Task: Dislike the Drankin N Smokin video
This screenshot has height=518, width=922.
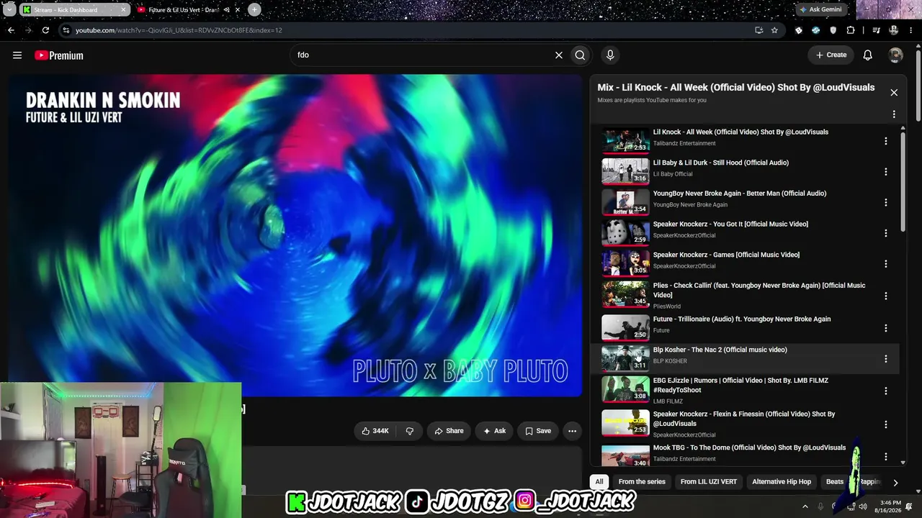Action: [410, 431]
